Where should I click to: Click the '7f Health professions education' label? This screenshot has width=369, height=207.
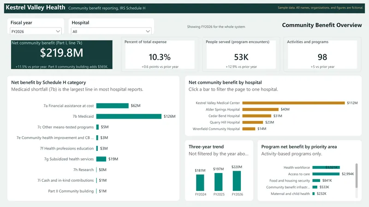67,148
